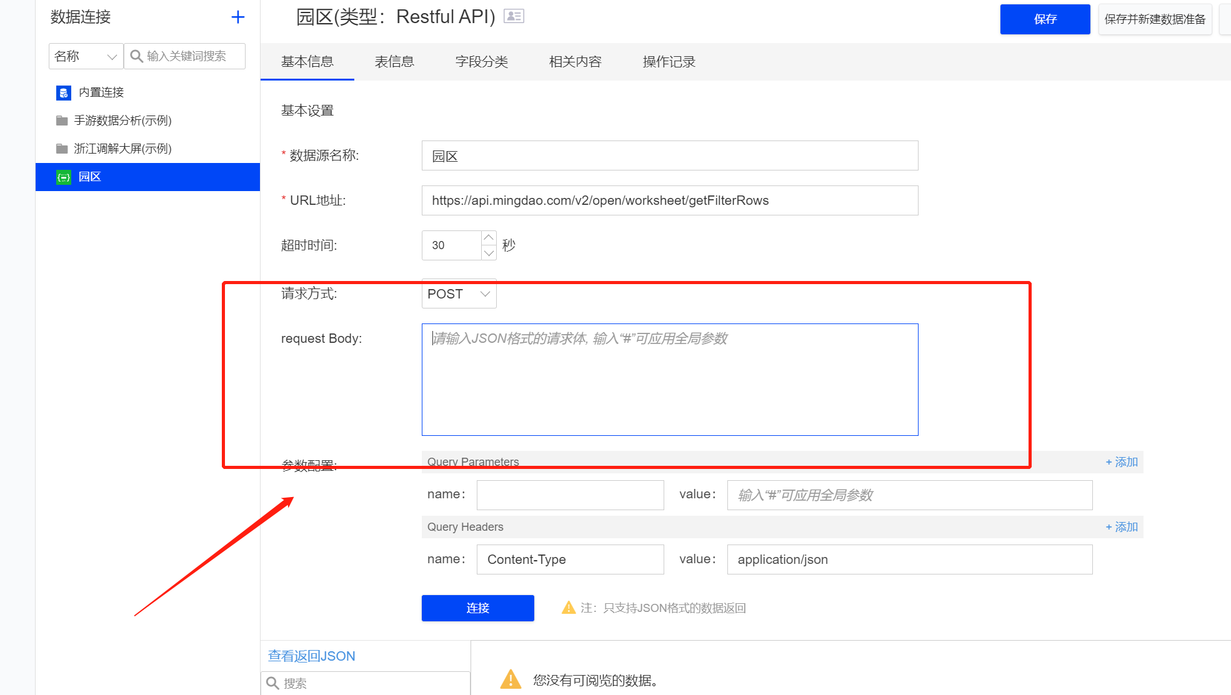The image size is (1231, 695).
Task: Click the 内置连接 database icon
Action: [63, 93]
